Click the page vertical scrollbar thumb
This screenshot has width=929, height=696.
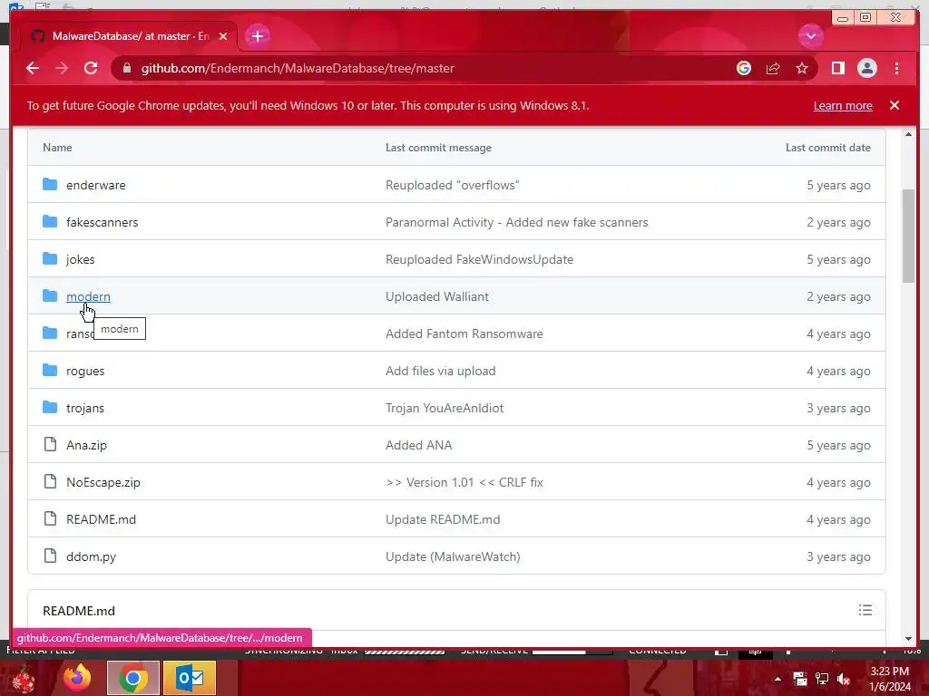pyautogui.click(x=908, y=236)
